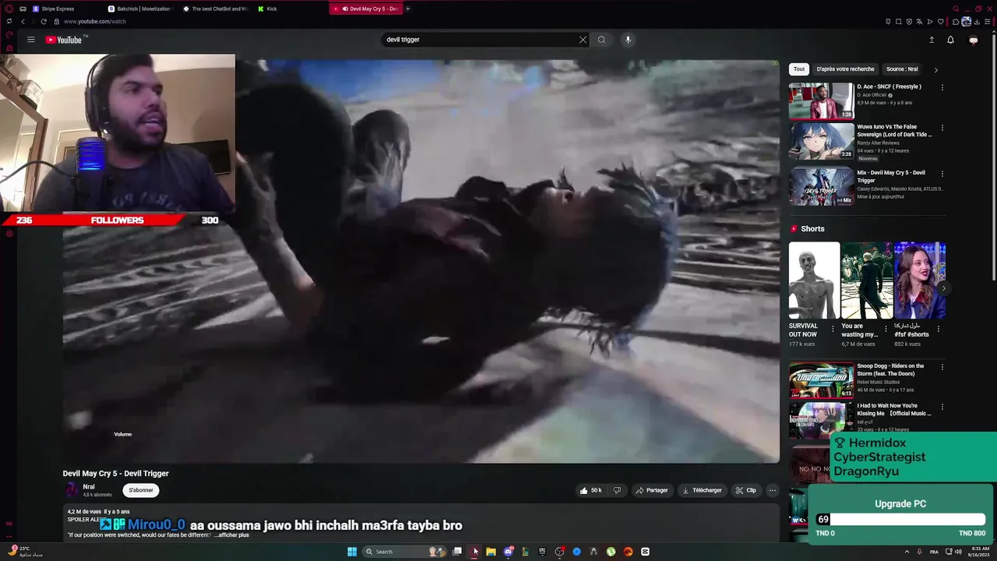997x561 pixels.
Task: Switch to 'The best ChatBot' tab
Action: coord(214,9)
